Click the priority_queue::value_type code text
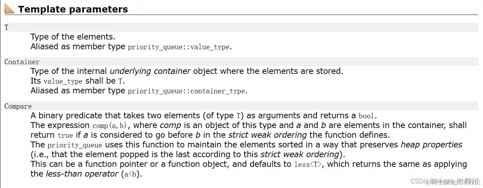 [x=179, y=47]
